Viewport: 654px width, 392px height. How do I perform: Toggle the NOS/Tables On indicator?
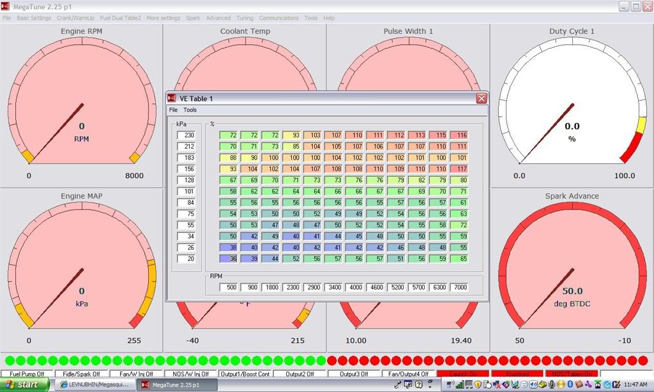click(574, 373)
